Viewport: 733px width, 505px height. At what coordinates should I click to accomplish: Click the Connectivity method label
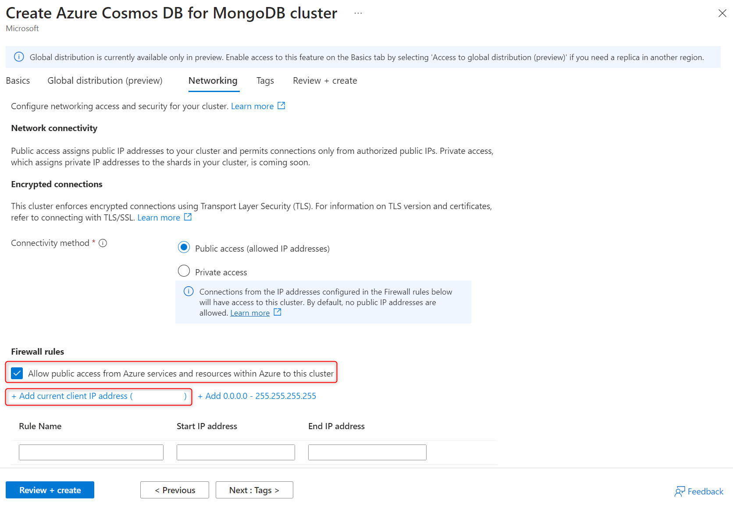coord(50,243)
